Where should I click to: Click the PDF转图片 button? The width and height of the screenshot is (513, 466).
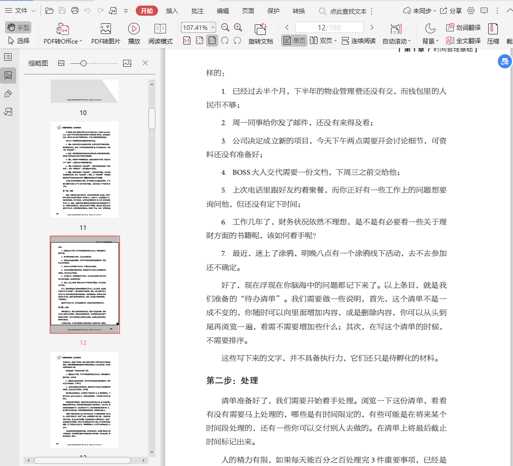[106, 34]
